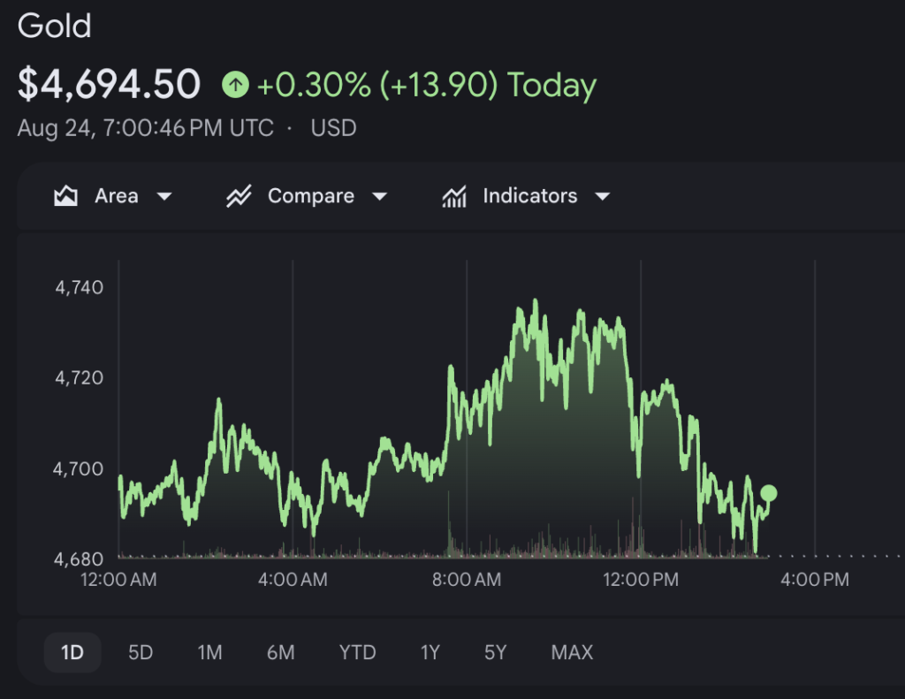Select the 1Y time range
This screenshot has height=699, width=905.
pos(430,653)
